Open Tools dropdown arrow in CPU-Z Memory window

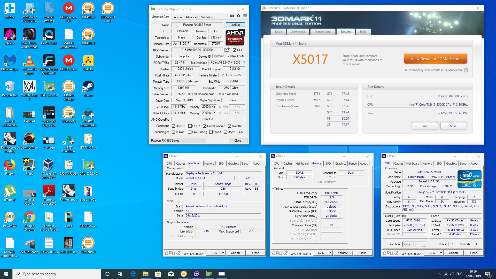(330, 253)
